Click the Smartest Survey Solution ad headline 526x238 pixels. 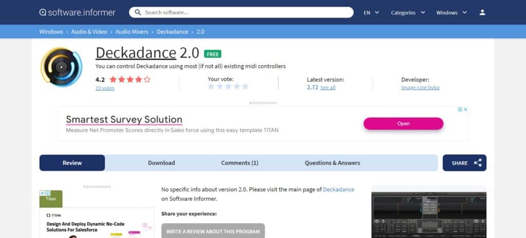[124, 119]
